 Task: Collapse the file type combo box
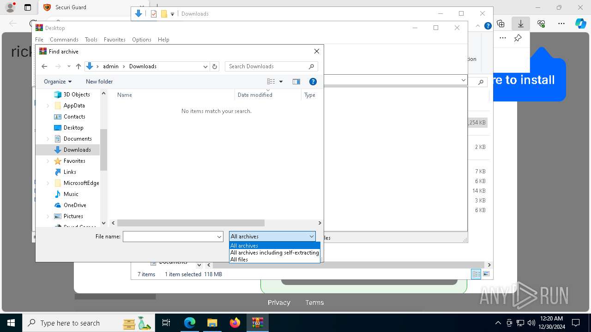click(x=312, y=237)
